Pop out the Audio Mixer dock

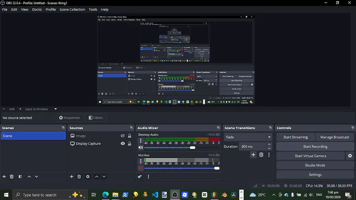point(218,128)
